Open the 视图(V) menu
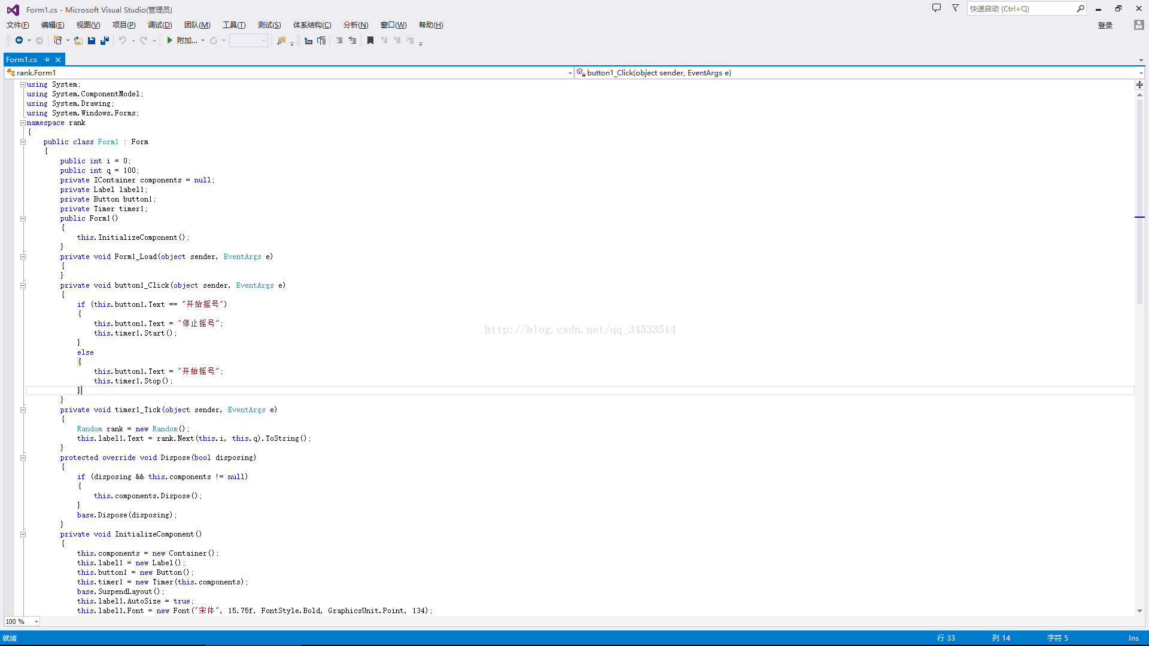 [88, 25]
